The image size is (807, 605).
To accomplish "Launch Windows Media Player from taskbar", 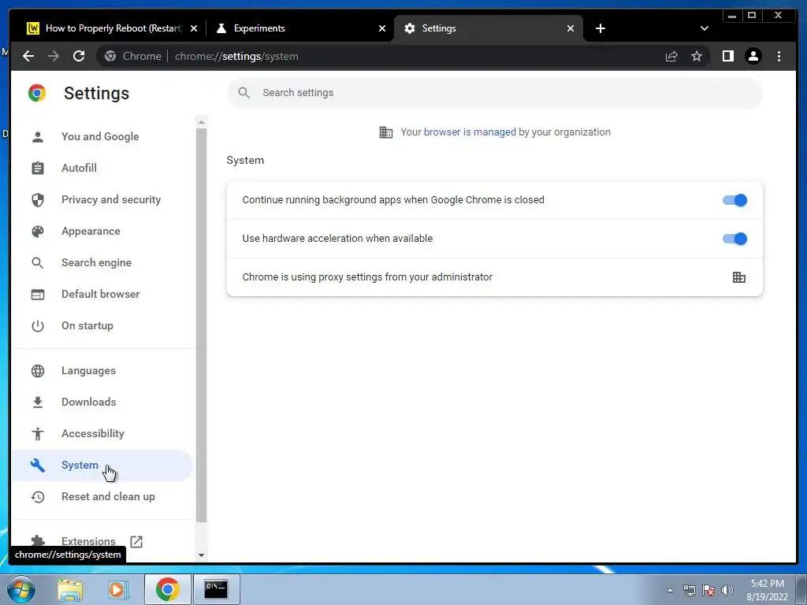I will tap(117, 589).
